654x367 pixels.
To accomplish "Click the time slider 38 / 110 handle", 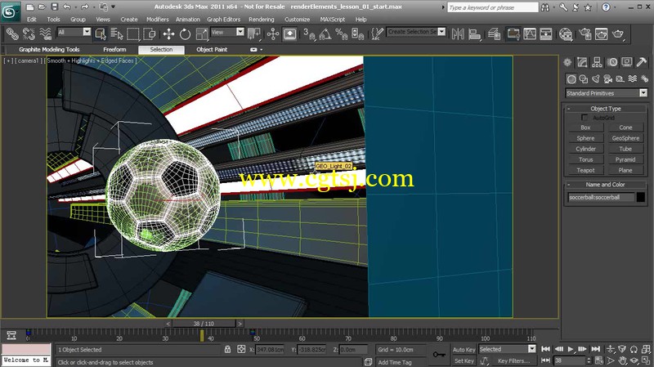I will [x=204, y=323].
